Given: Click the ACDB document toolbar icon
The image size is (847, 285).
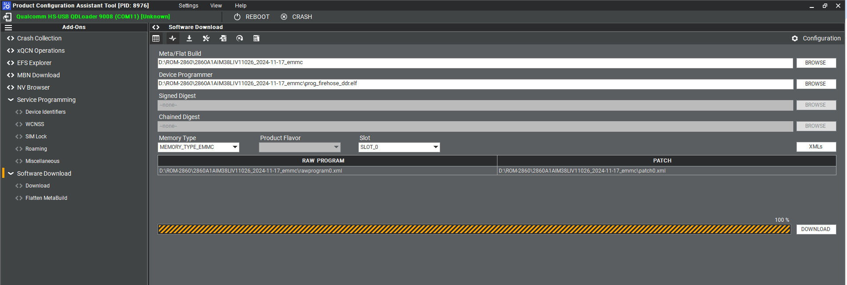Looking at the screenshot, I should point(256,39).
